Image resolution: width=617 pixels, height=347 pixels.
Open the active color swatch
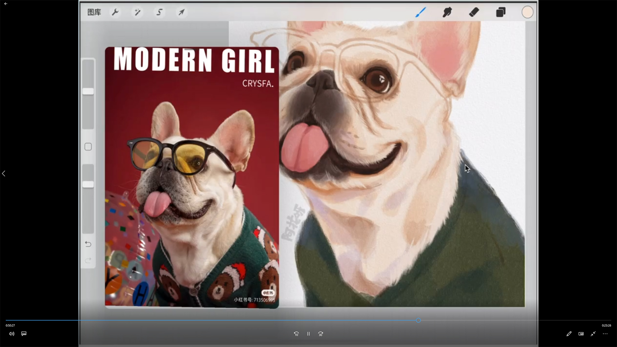click(x=527, y=12)
